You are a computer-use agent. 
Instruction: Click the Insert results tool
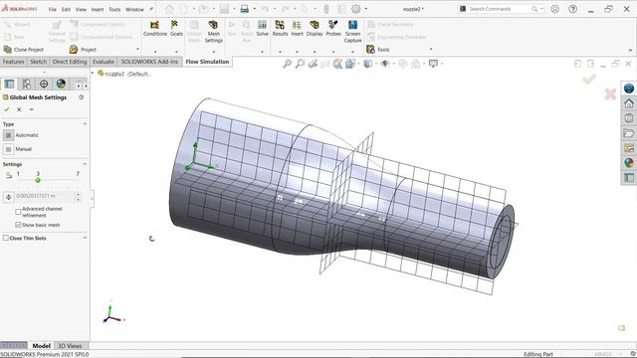coord(297,29)
